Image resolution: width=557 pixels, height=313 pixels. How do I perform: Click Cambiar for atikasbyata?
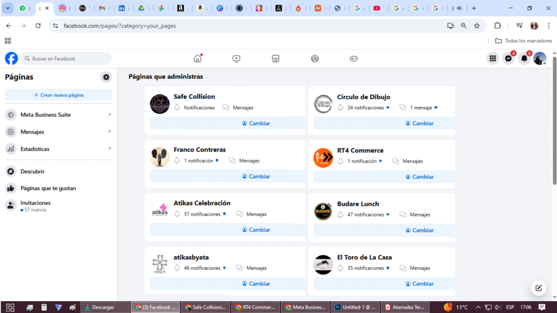click(228, 284)
